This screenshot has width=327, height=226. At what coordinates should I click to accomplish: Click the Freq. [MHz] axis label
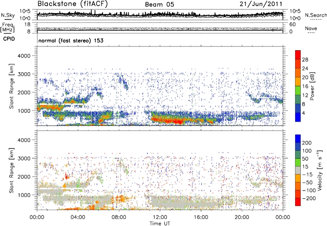(8, 27)
